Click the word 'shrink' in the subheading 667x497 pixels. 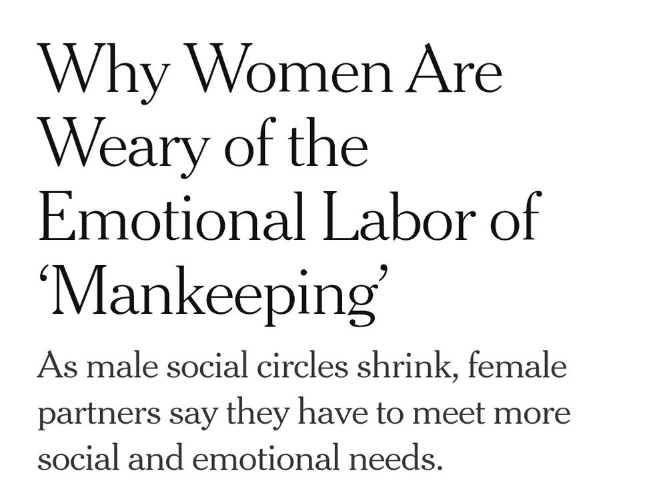coord(408,365)
